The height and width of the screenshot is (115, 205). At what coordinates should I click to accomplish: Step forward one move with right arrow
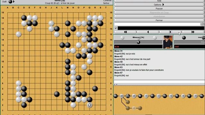point(170,32)
